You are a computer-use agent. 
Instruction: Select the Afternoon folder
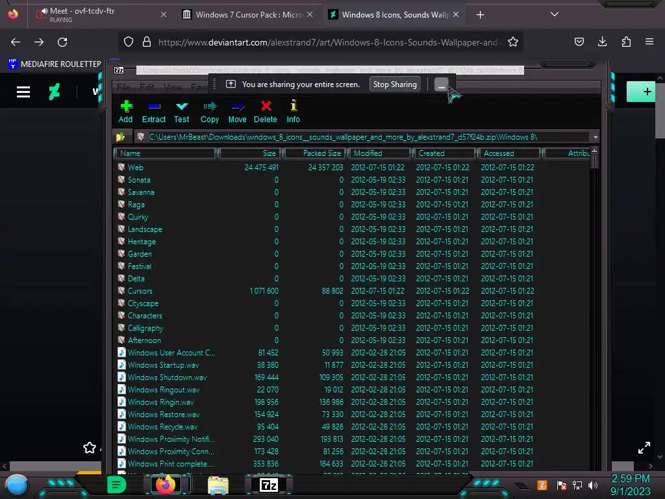[144, 340]
